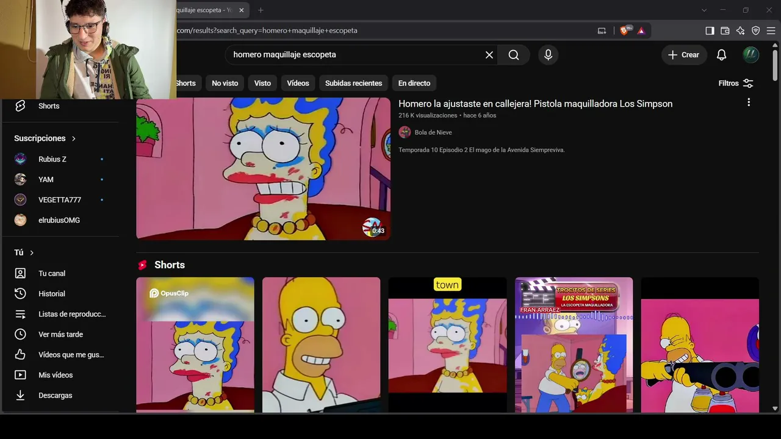Click the Tu canal person icon
This screenshot has width=781, height=439.
pyautogui.click(x=20, y=273)
